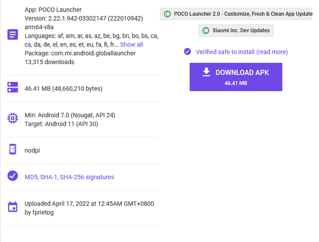
Task: Click the nodpi screen density icon
Action: click(12, 149)
